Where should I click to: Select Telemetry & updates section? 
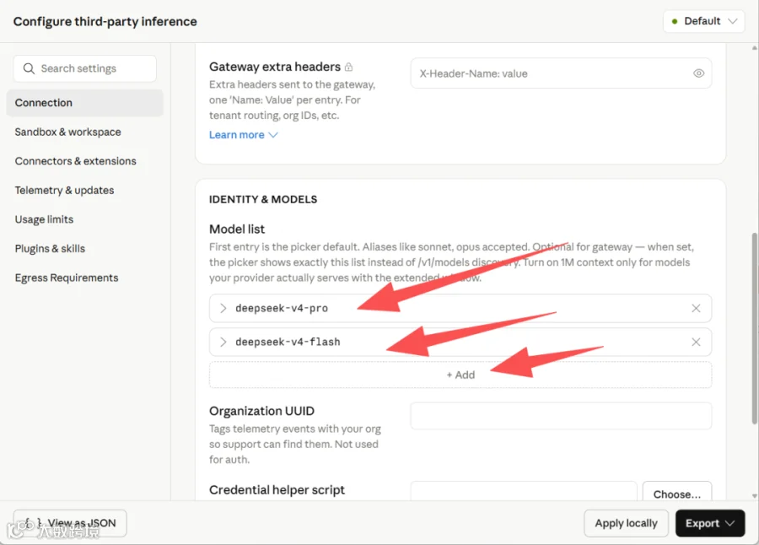(x=64, y=190)
